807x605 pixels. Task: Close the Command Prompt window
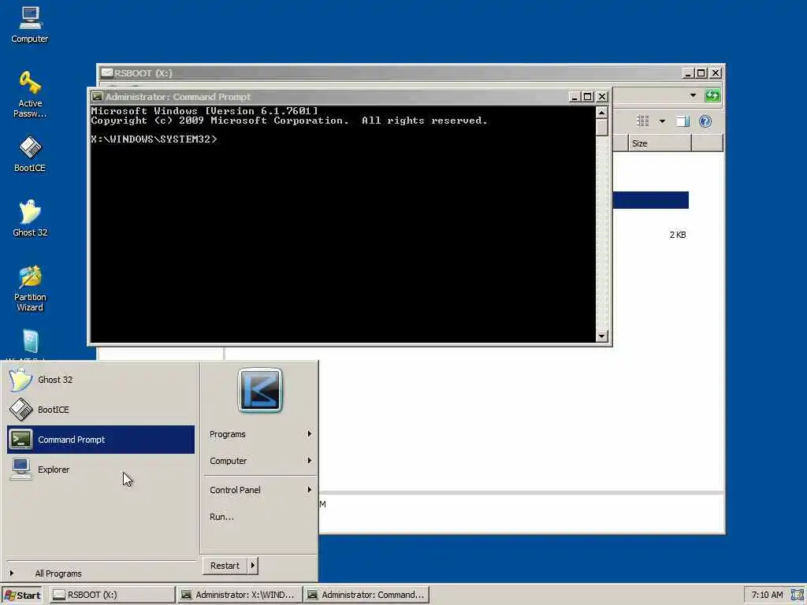(601, 97)
